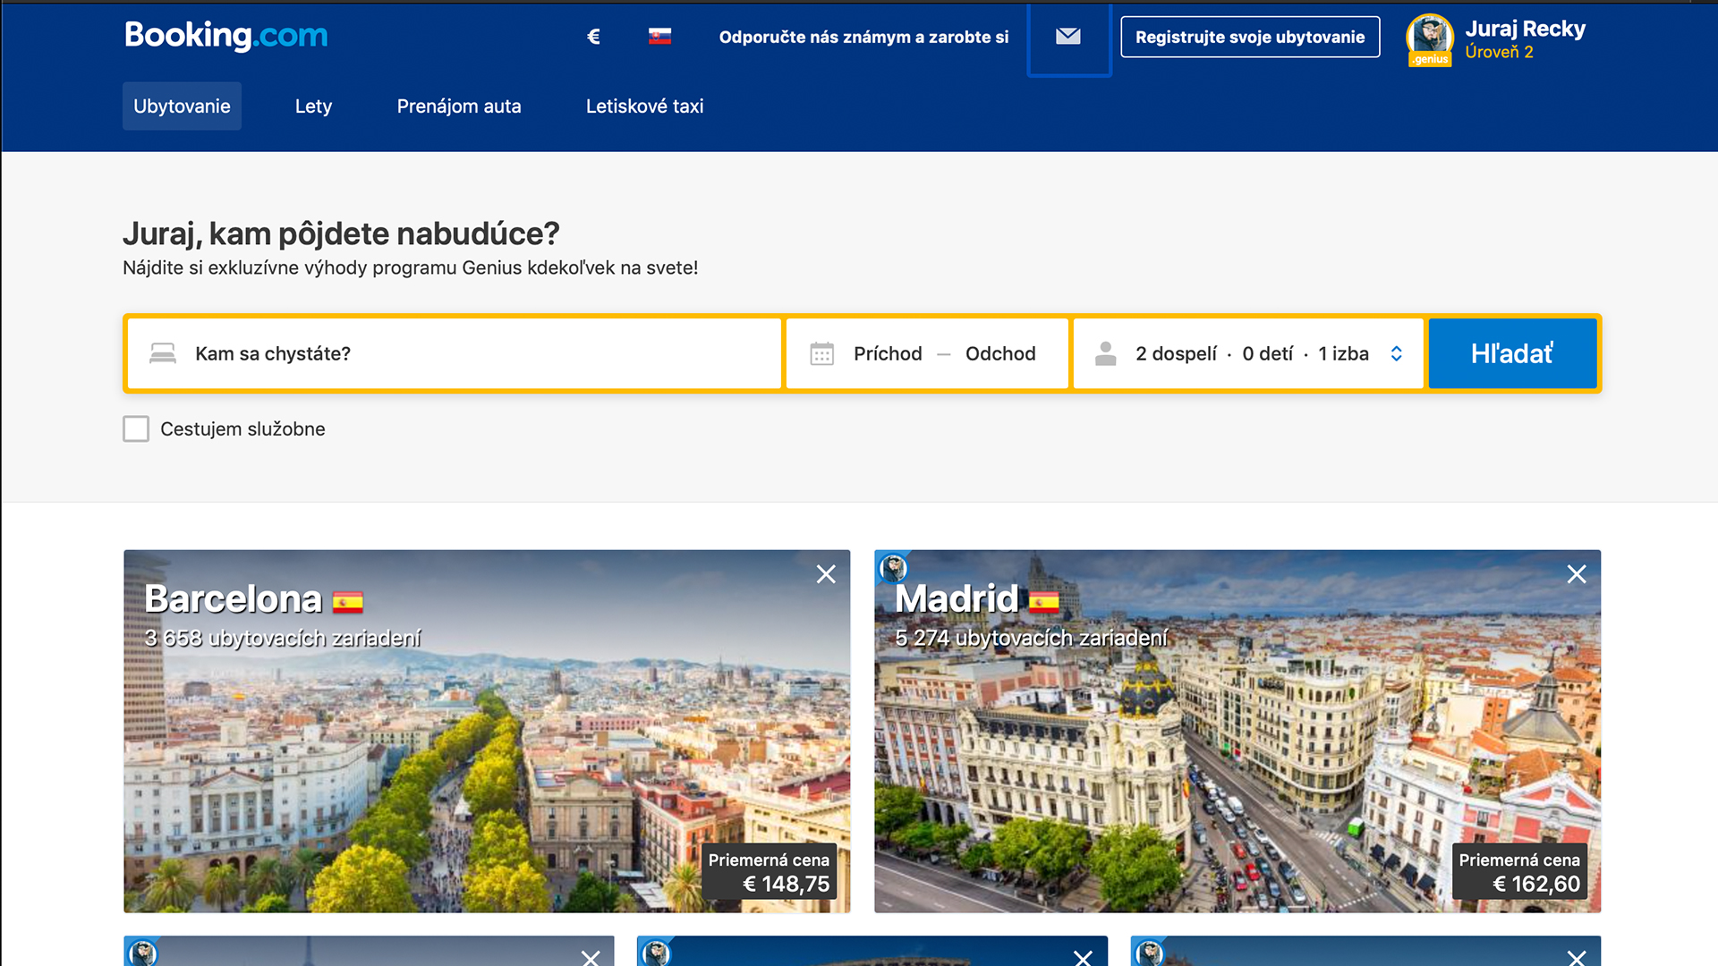This screenshot has height=966, width=1718.
Task: Click the Spanish flag beside Madrid
Action: (x=1044, y=602)
